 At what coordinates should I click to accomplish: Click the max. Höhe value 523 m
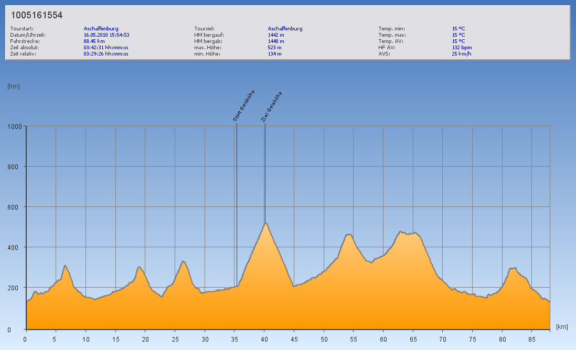pos(274,48)
